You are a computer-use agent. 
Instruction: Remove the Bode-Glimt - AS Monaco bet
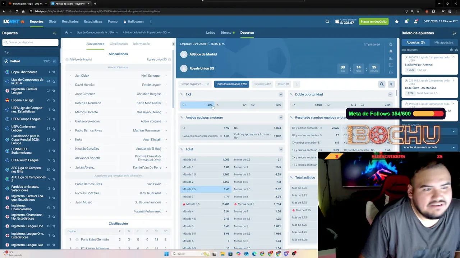pyautogui.click(x=454, y=80)
